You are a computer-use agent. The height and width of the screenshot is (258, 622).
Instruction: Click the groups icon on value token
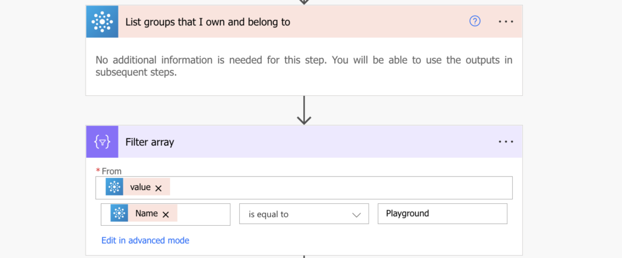114,187
